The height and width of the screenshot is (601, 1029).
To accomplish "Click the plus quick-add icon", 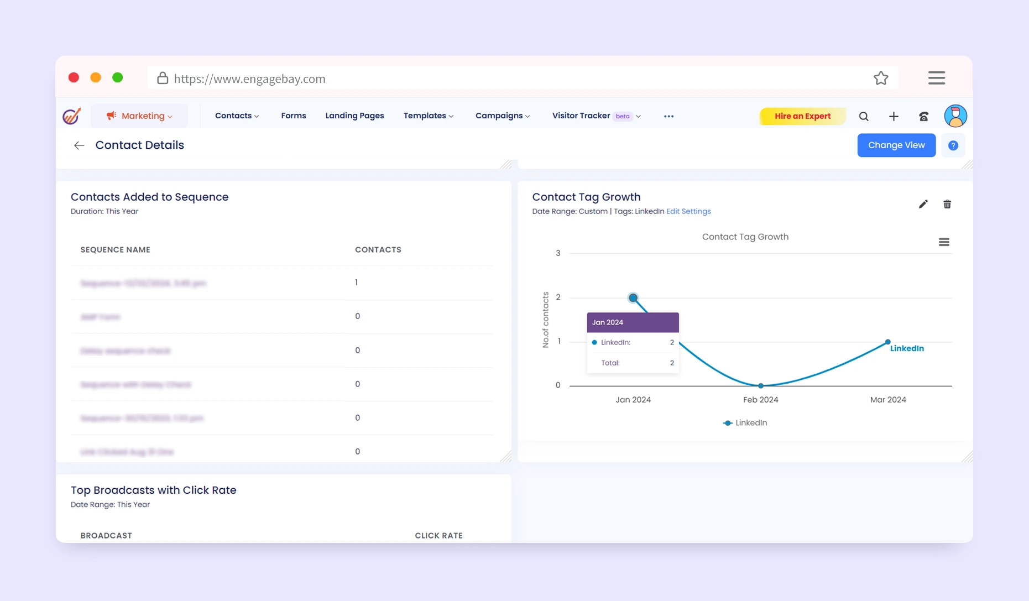I will (894, 117).
